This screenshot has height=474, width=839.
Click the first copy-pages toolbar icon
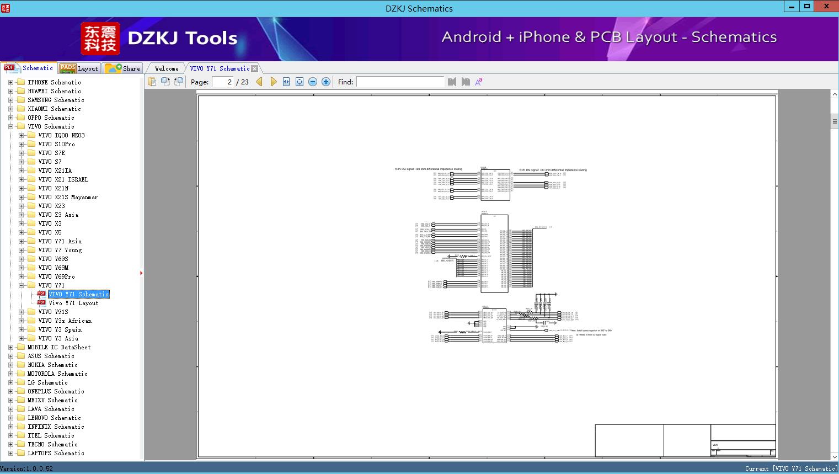152,82
